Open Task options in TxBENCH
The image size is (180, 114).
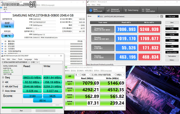[x=172, y=56]
